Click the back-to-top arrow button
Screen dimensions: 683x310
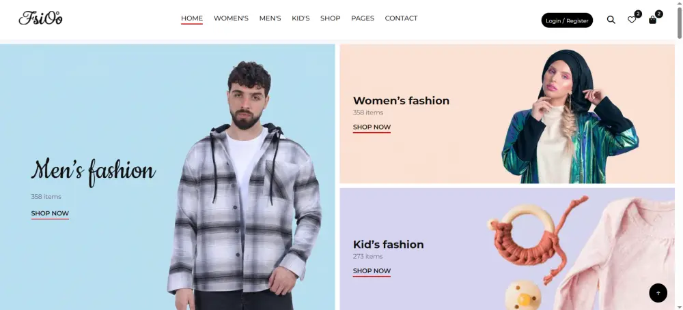point(658,293)
